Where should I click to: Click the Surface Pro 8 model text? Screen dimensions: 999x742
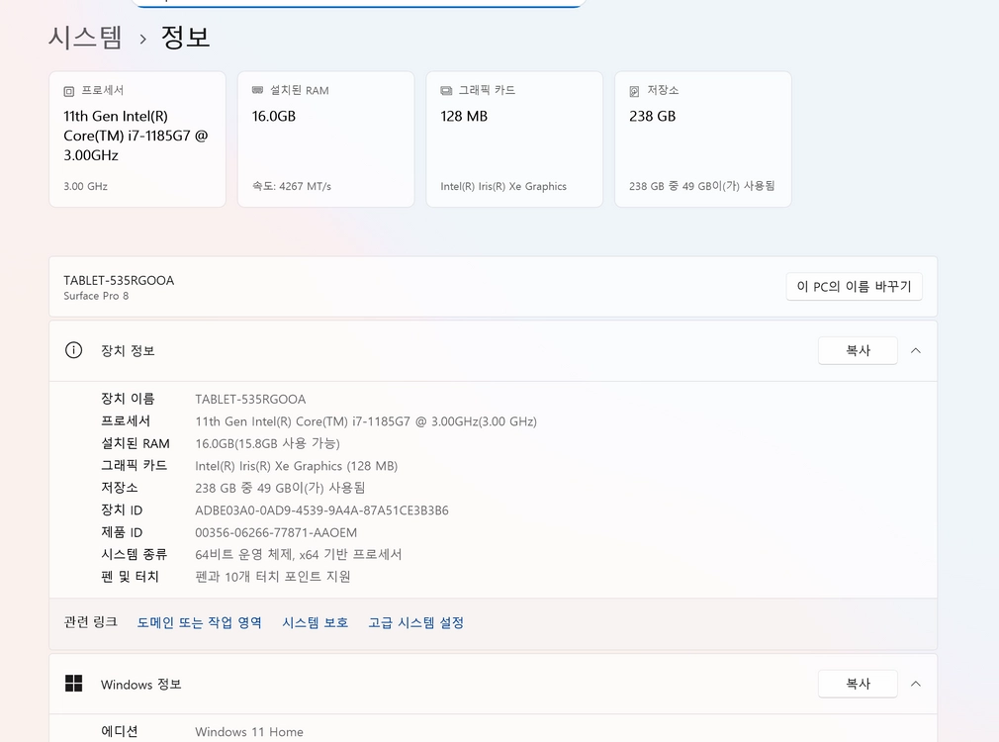96,296
